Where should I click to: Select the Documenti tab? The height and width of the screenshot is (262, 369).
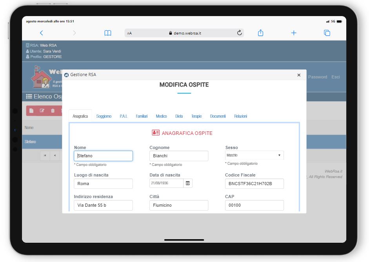pyautogui.click(x=218, y=116)
